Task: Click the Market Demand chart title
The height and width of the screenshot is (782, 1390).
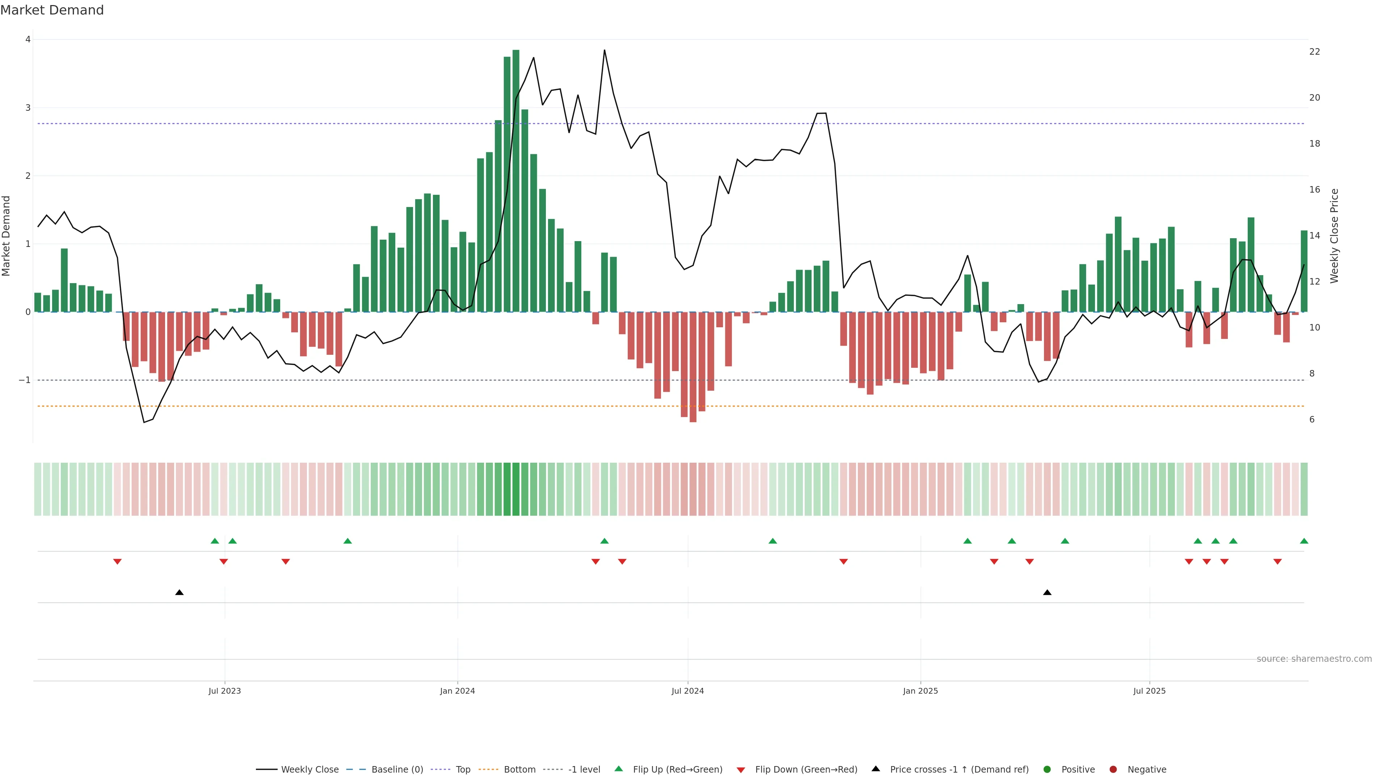Action: (x=52, y=10)
